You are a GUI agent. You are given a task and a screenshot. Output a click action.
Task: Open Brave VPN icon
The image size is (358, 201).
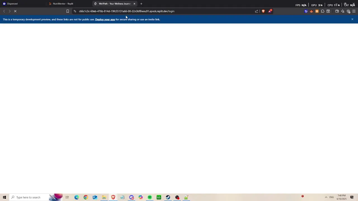coord(348,11)
